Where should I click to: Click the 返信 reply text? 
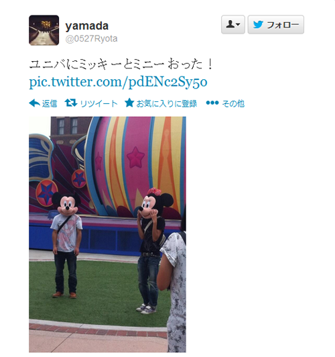coord(50,103)
